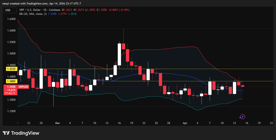
Task: Click the current price 1.3558 red label
Action: pos(10,87)
